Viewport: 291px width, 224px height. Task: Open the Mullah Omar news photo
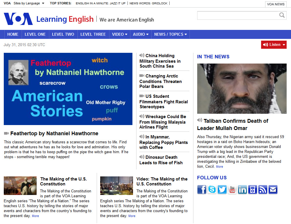(242, 88)
